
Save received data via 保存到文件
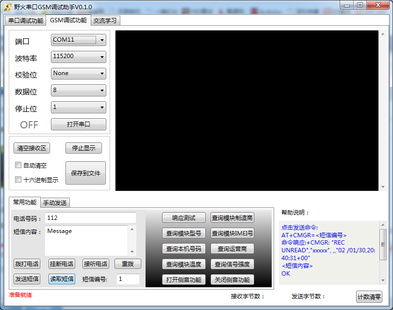[85, 173]
